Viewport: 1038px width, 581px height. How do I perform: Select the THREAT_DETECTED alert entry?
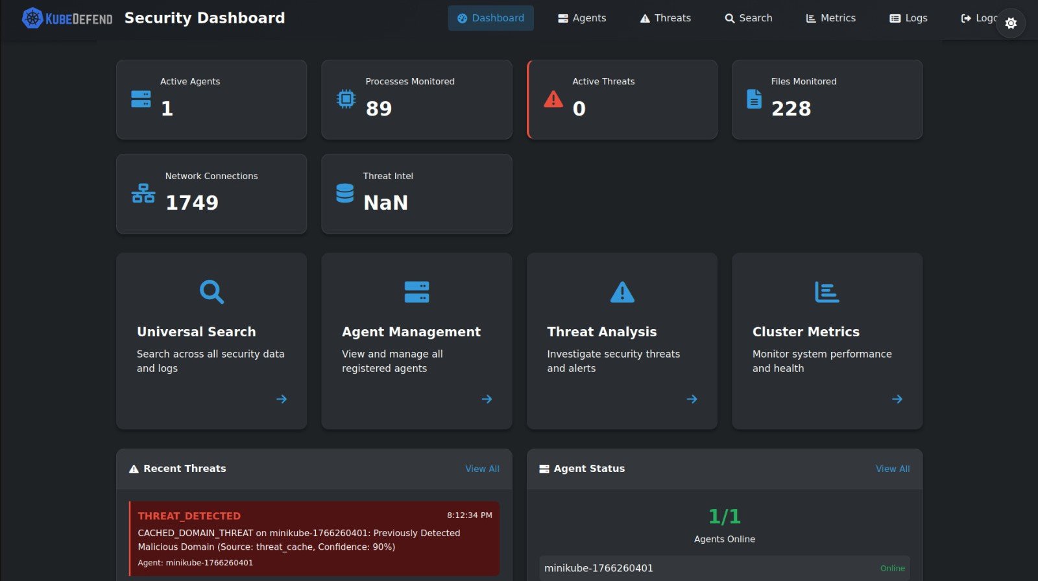[315, 538]
